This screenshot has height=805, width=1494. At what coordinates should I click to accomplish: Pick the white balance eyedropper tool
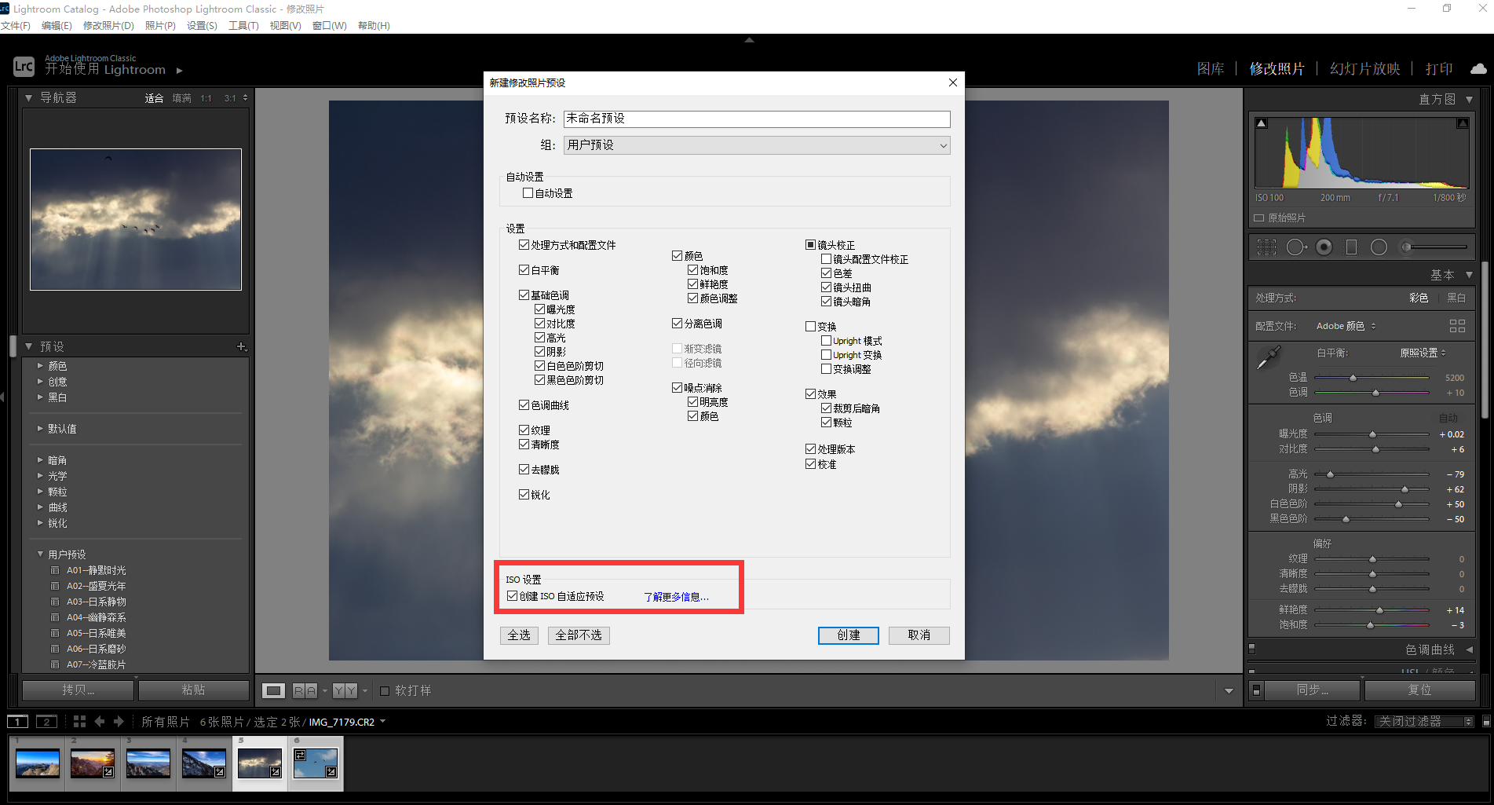click(x=1268, y=359)
